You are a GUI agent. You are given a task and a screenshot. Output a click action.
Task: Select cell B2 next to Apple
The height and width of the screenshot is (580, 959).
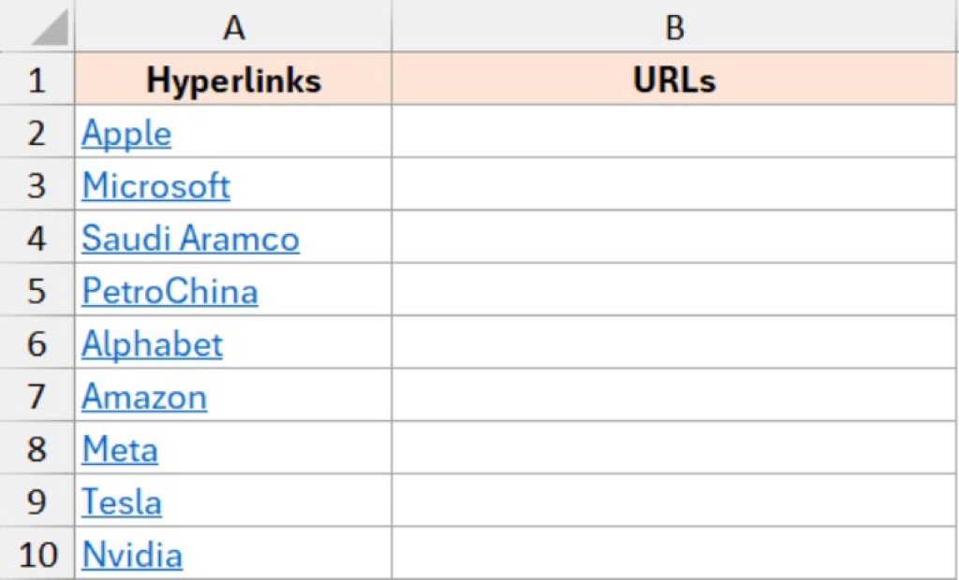[673, 133]
